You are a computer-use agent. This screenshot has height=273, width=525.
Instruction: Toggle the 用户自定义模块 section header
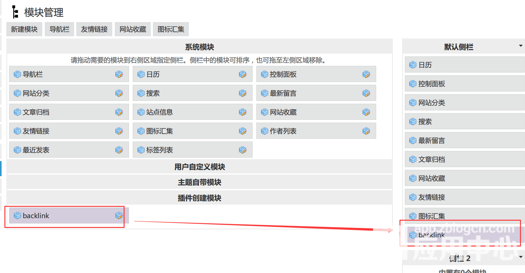pyautogui.click(x=199, y=167)
